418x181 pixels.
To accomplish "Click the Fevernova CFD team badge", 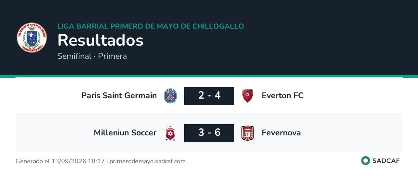I will coord(248,133).
